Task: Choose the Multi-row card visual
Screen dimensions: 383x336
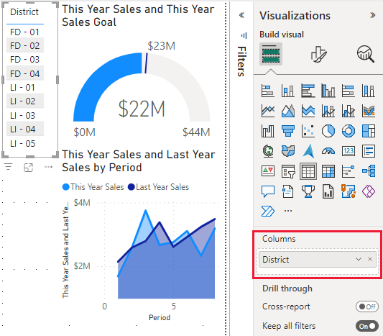Action: (x=369, y=151)
